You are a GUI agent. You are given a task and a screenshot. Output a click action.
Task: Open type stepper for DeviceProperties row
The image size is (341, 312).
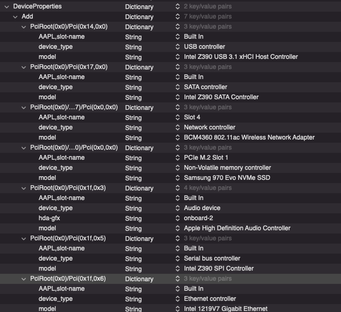[178, 6]
